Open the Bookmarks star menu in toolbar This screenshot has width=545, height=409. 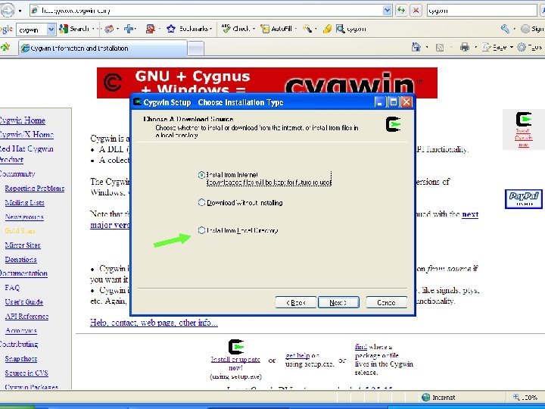click(x=188, y=29)
